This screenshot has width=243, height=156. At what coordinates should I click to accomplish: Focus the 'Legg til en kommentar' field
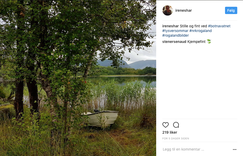[197, 149]
